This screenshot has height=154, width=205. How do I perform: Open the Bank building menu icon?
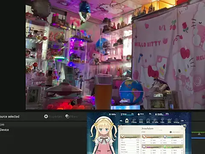(141, 121)
